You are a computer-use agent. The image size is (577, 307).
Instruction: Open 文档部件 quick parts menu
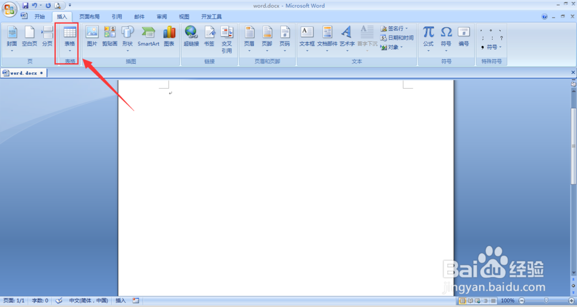pyautogui.click(x=327, y=39)
